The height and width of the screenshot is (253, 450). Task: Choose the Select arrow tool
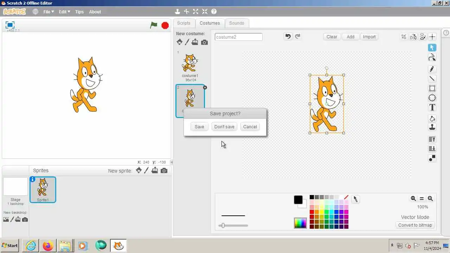click(432, 47)
